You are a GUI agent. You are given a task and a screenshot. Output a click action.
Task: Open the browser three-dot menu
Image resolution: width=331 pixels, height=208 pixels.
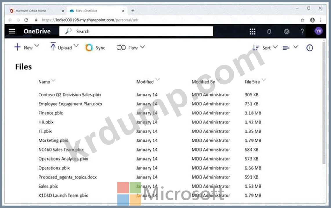pos(321,20)
